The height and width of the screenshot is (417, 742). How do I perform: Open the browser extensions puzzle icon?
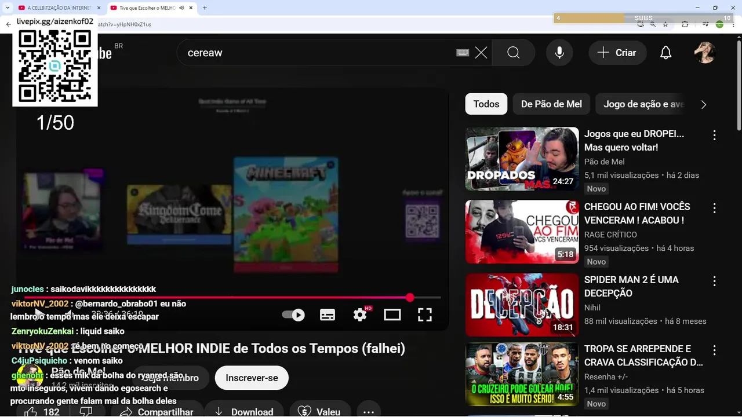(685, 24)
